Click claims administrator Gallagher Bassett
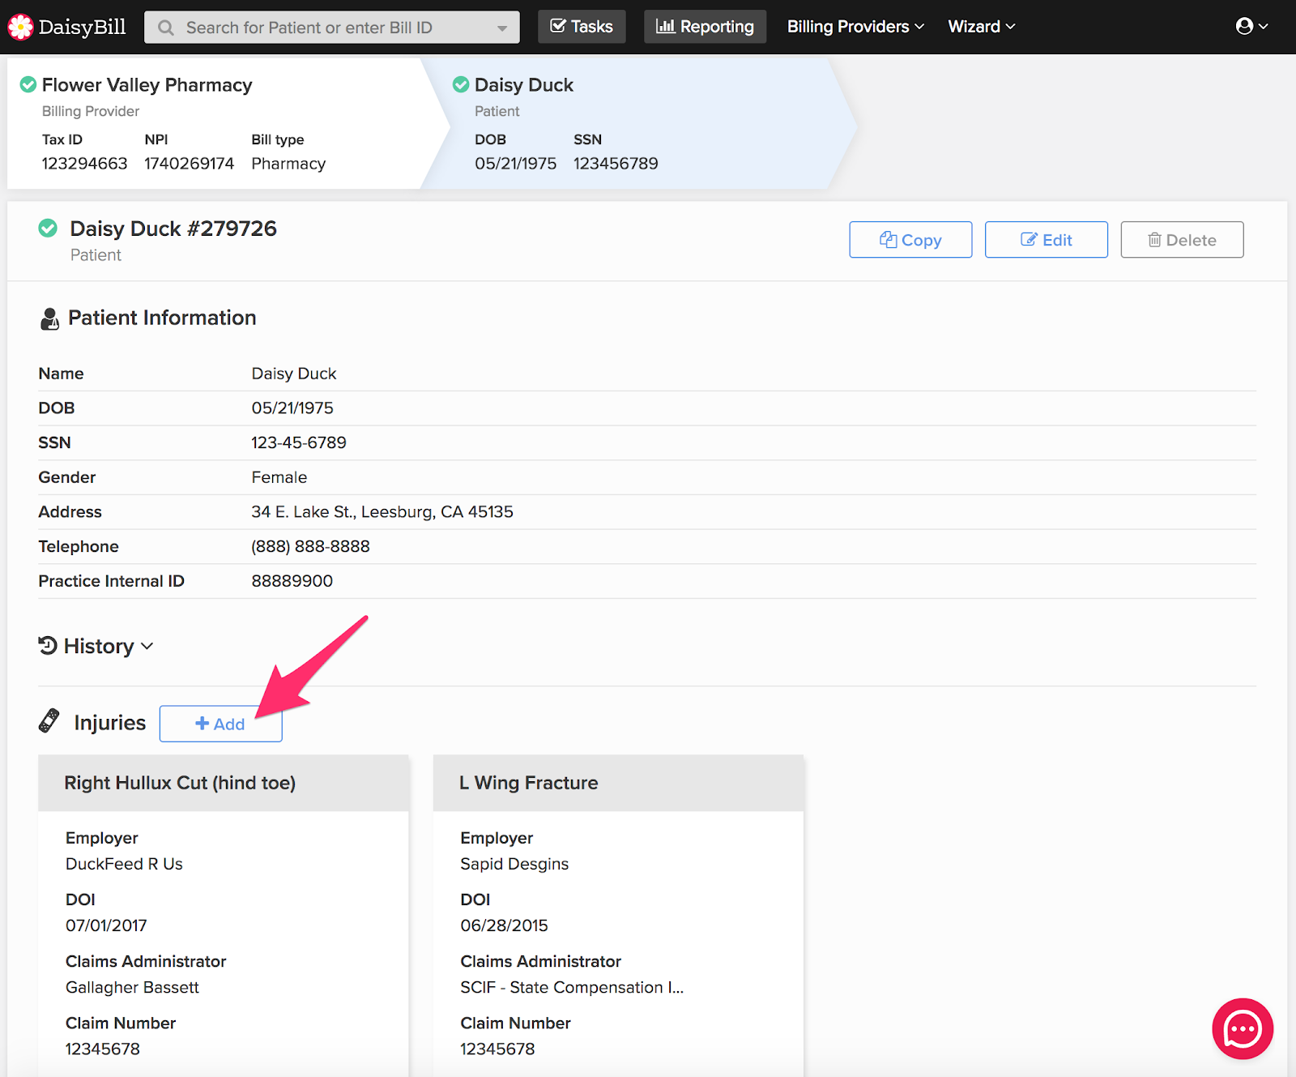1296x1077 pixels. coord(132,987)
